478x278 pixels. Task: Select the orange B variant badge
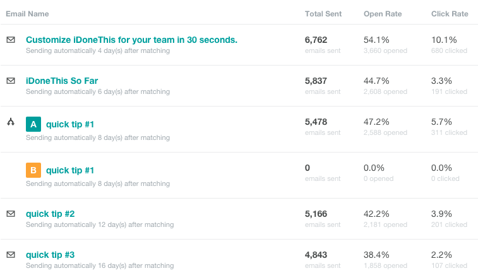click(33, 170)
